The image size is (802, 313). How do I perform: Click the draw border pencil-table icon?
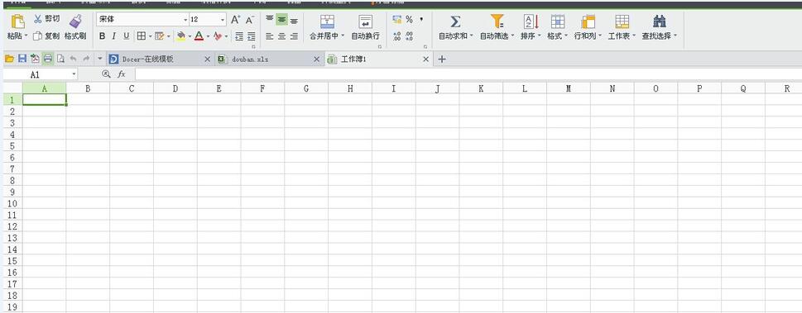click(x=160, y=36)
